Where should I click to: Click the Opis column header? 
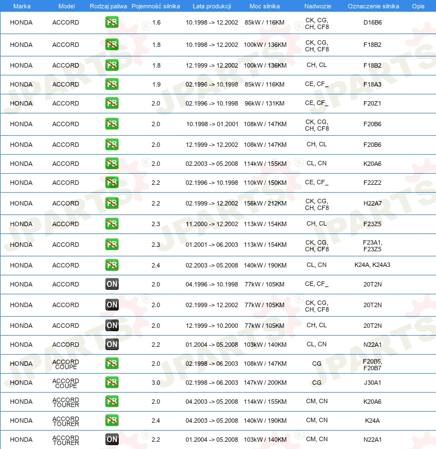(x=418, y=6)
